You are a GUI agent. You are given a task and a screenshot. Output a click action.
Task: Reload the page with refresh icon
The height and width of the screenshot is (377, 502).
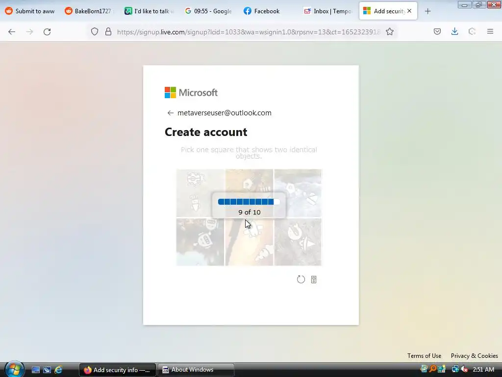click(x=47, y=32)
